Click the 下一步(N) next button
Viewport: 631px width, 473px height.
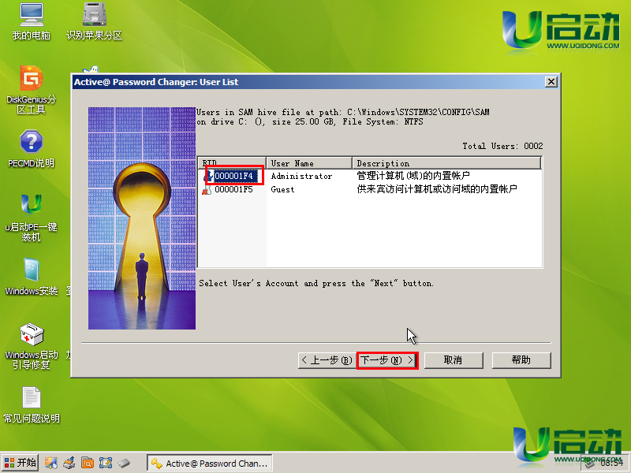click(387, 360)
